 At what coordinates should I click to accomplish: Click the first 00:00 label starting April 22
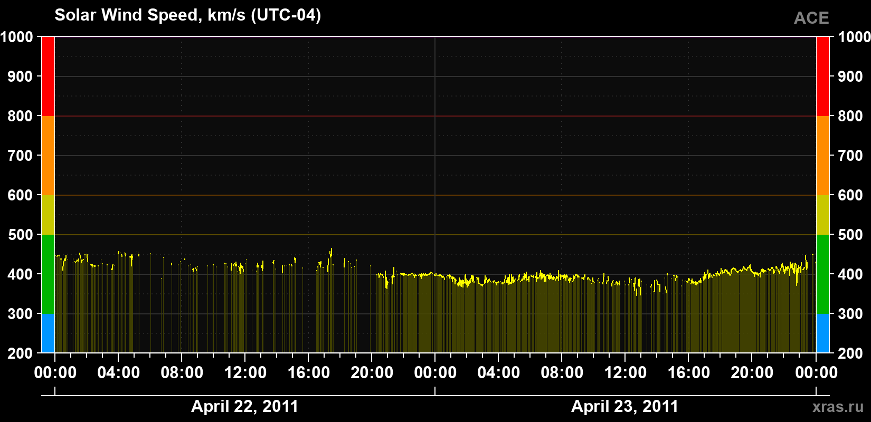pyautogui.click(x=55, y=373)
